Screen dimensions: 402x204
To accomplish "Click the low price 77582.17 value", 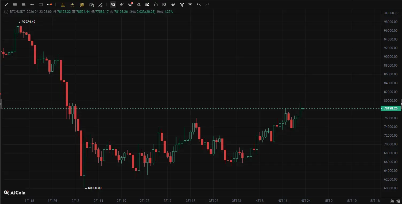I will click(x=102, y=12).
